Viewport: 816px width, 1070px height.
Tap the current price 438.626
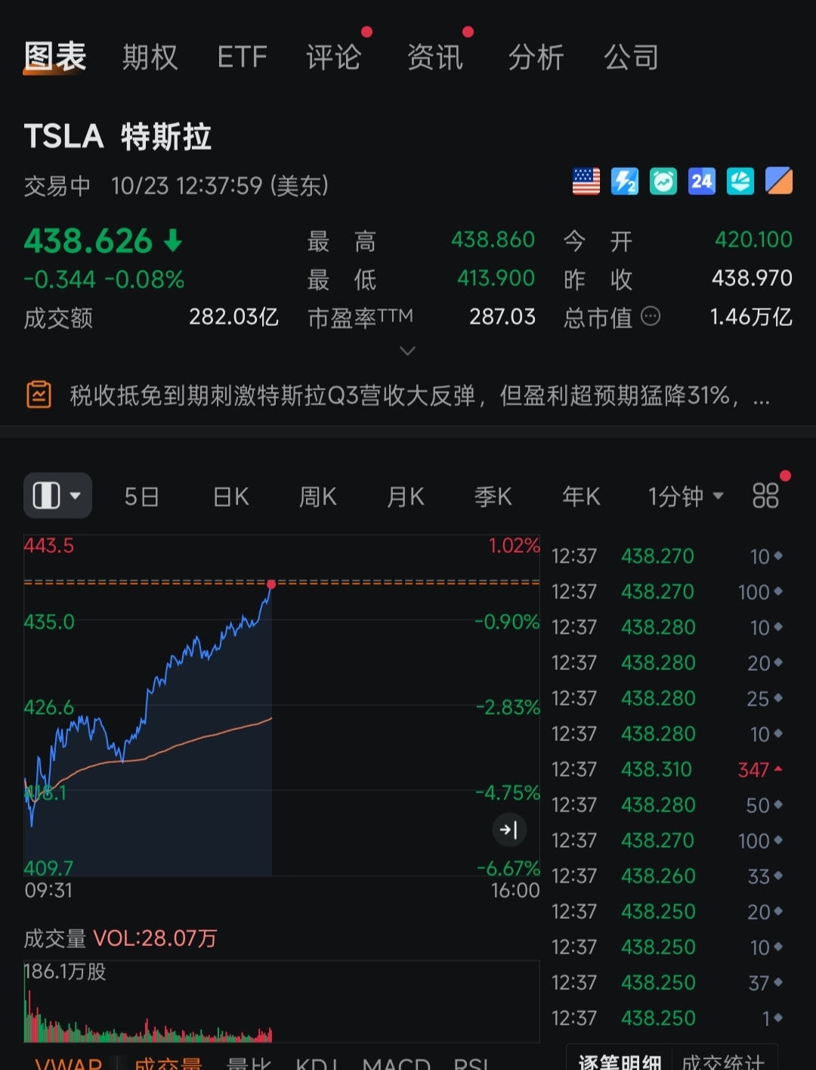[88, 241]
